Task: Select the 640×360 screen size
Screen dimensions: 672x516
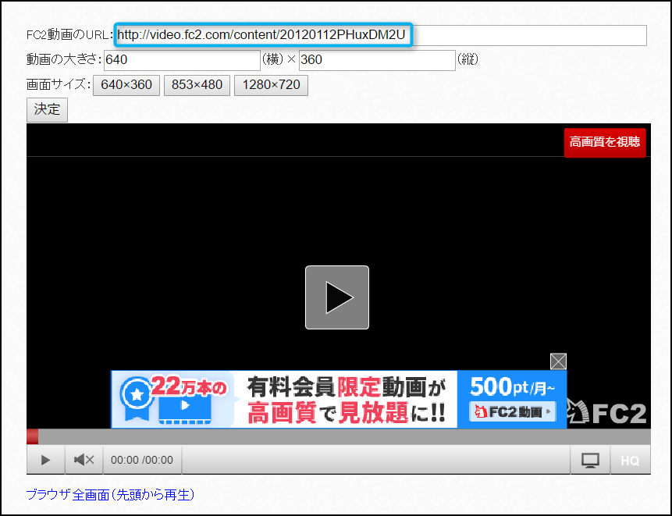Action: [x=126, y=85]
